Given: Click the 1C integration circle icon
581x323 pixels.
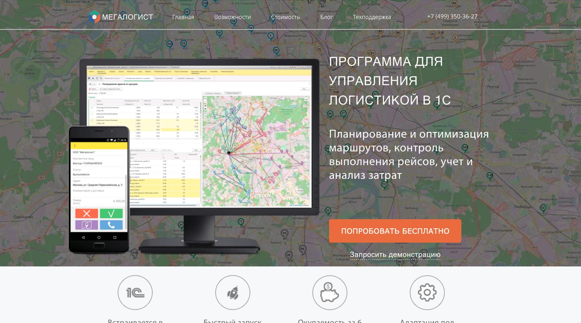Looking at the screenshot, I should [x=135, y=292].
